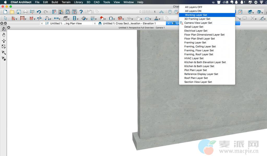Screen dimensions: 267x156
Task: Open the Apple menu
Action: click(5, 2)
